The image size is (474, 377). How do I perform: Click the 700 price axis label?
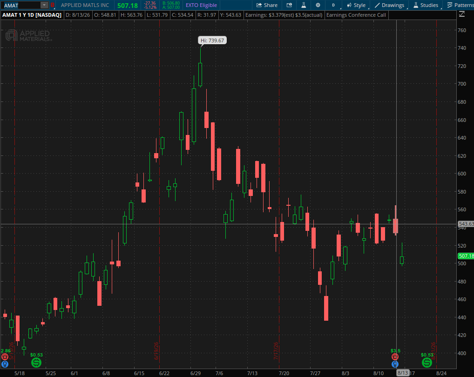click(461, 84)
